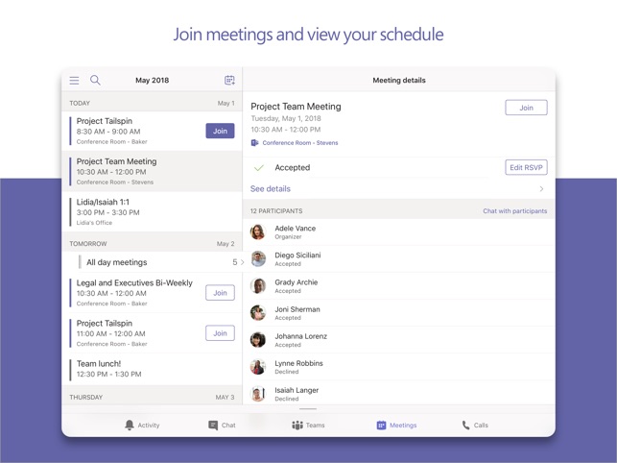The height and width of the screenshot is (463, 617).
Task: Click the Project Team Meeting details title
Action: point(296,107)
